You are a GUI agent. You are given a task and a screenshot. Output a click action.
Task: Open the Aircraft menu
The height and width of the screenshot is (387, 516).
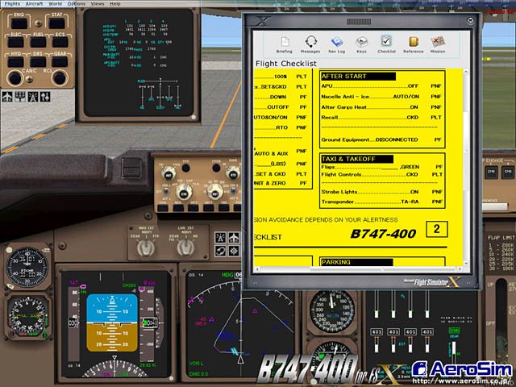(34, 4)
